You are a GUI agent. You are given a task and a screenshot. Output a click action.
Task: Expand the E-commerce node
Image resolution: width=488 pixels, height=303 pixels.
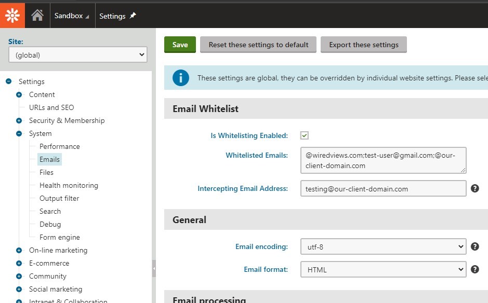coord(19,263)
